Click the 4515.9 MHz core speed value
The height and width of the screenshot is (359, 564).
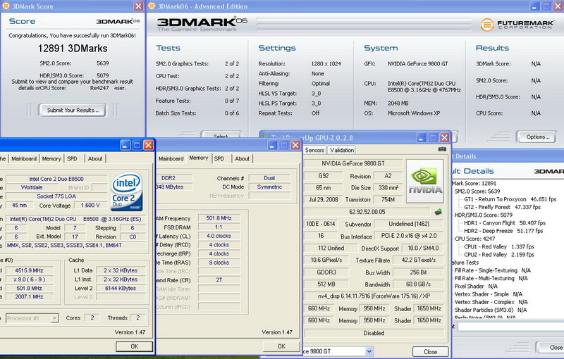pyautogui.click(x=29, y=270)
